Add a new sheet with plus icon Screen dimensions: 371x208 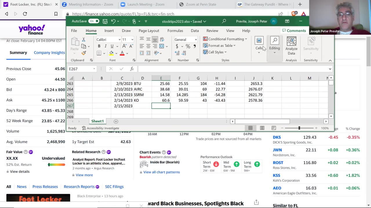(x=116, y=121)
